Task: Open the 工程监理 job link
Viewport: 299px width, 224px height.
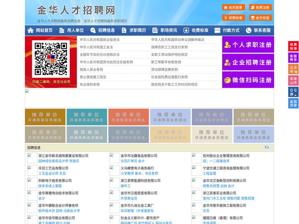Action: point(209,173)
